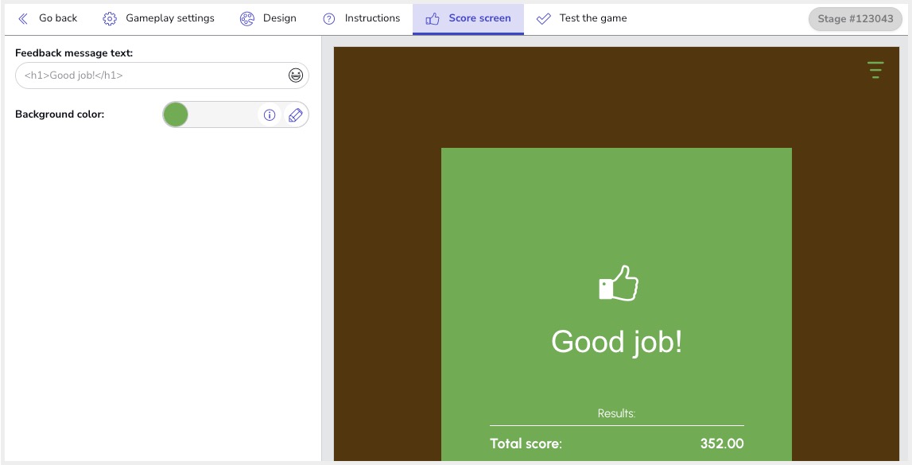The image size is (912, 465).
Task: Click the Test the game checkmark icon
Action: [543, 18]
